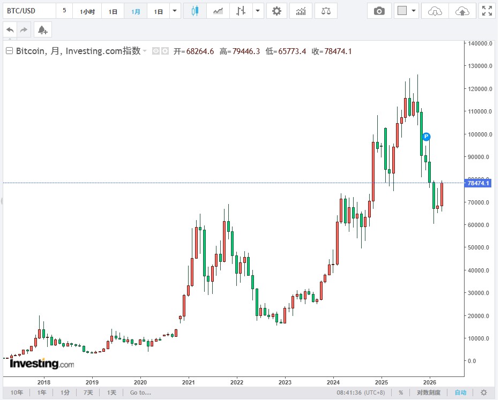The height and width of the screenshot is (400, 501).
Task: Open left side panel handle
Action: click(x=2, y=201)
